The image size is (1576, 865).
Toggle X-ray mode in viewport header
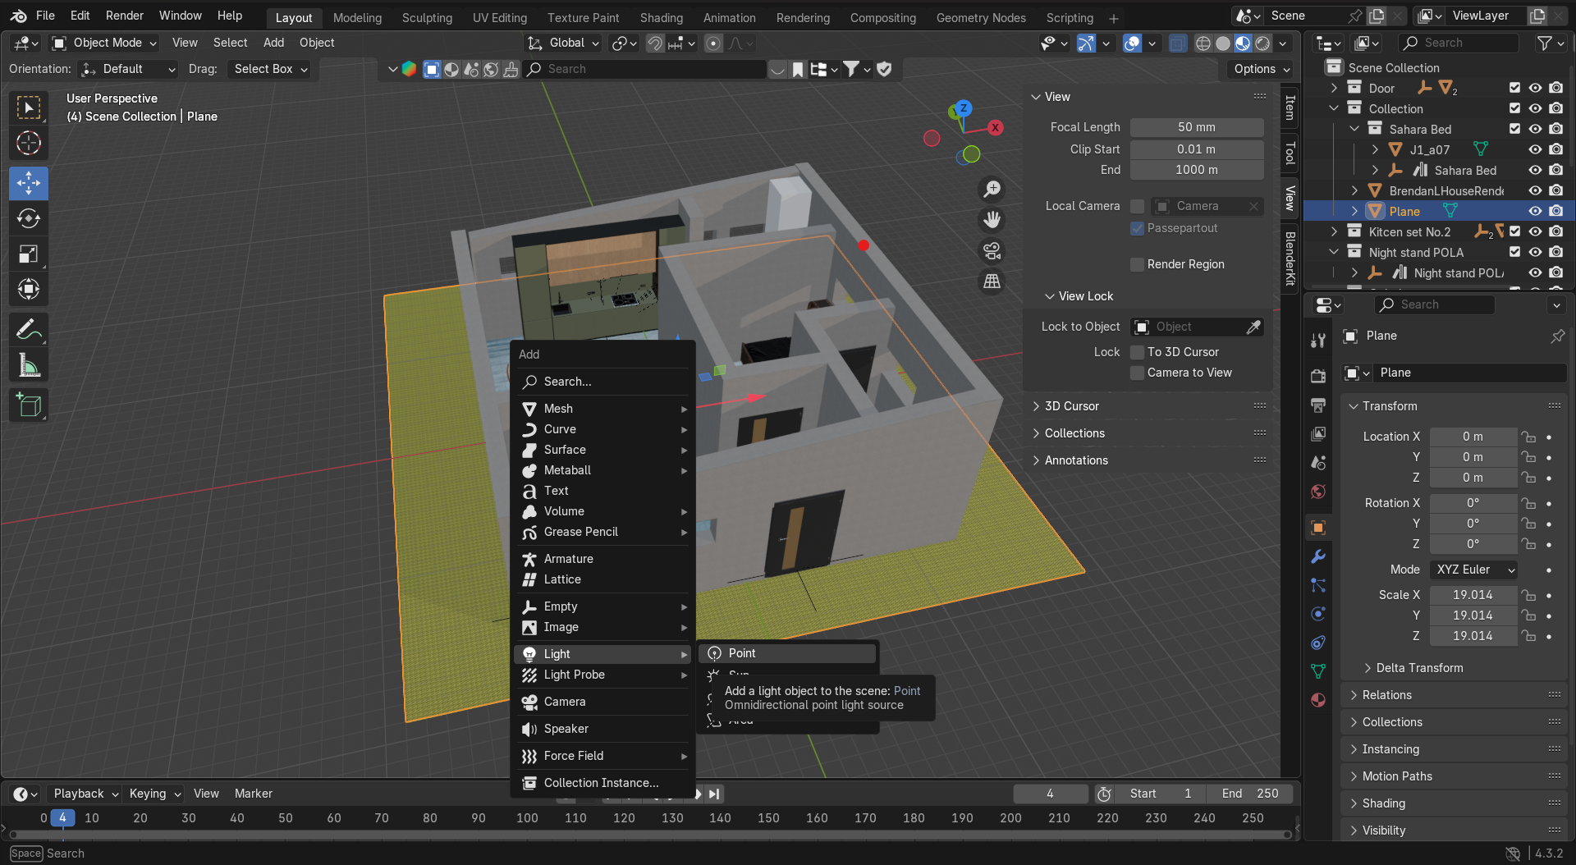coord(1177,43)
